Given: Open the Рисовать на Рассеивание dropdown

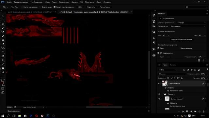Looking at the screenshot, I should (188, 26).
